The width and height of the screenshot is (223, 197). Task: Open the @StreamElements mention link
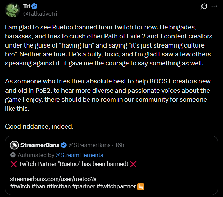coord(80,155)
